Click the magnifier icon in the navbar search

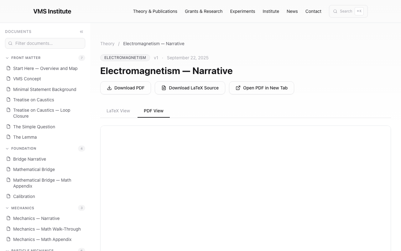click(335, 11)
